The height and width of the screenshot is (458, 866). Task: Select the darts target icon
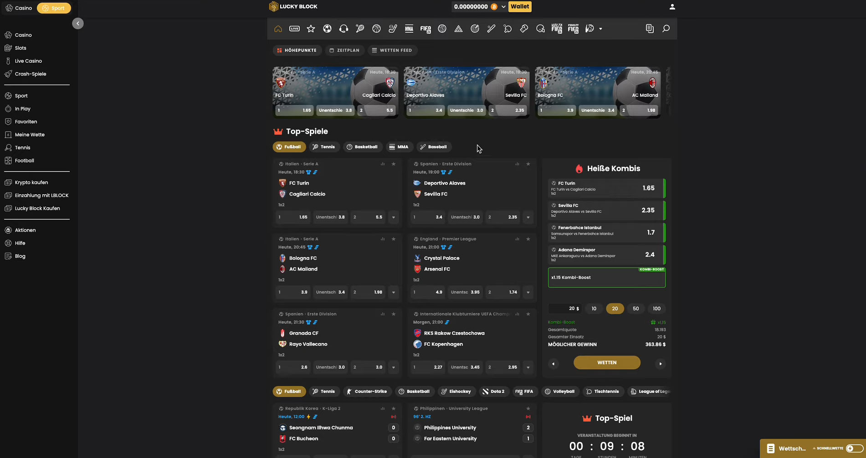pos(475,29)
